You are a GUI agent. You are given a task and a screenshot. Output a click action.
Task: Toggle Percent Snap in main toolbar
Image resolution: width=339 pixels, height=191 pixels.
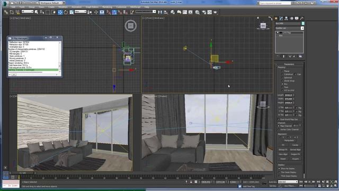[x=120, y=12]
